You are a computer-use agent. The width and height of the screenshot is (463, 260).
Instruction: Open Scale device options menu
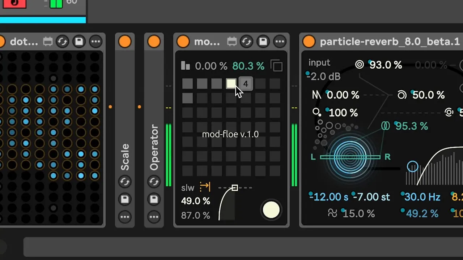(125, 217)
